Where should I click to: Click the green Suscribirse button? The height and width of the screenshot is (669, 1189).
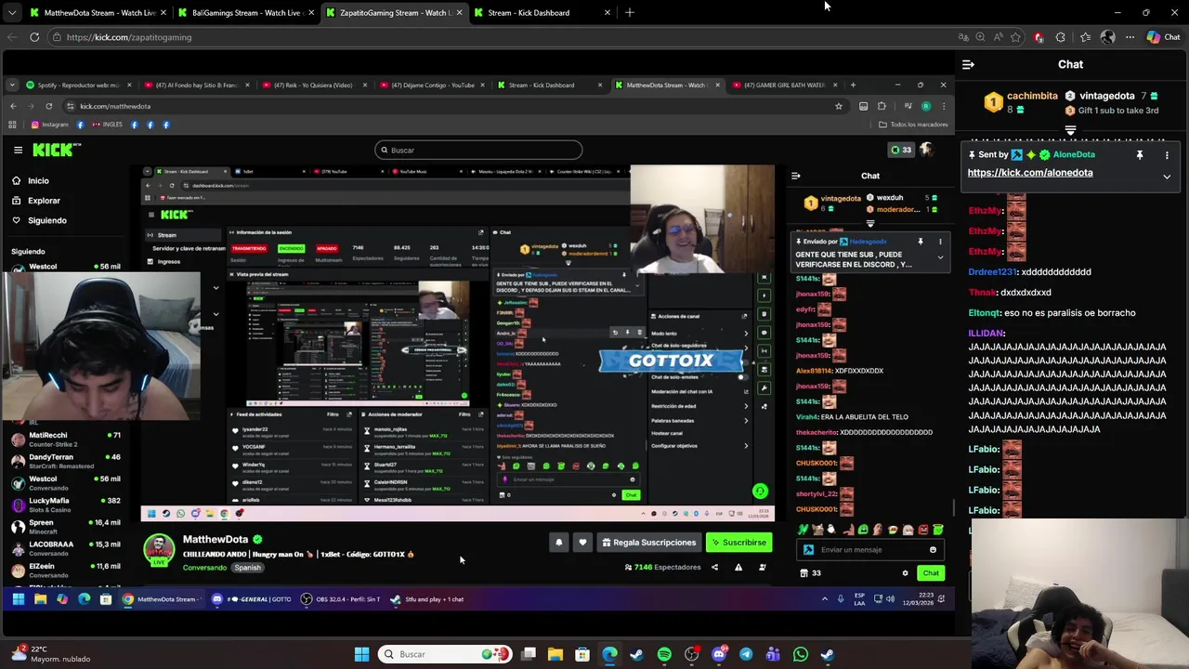pos(739,543)
